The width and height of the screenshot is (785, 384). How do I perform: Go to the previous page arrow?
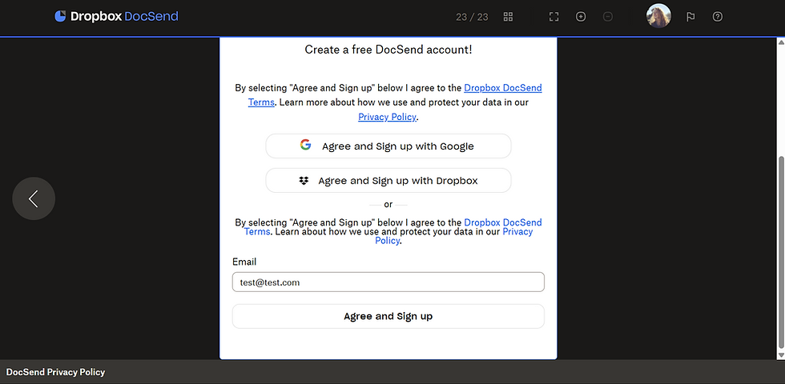(34, 198)
